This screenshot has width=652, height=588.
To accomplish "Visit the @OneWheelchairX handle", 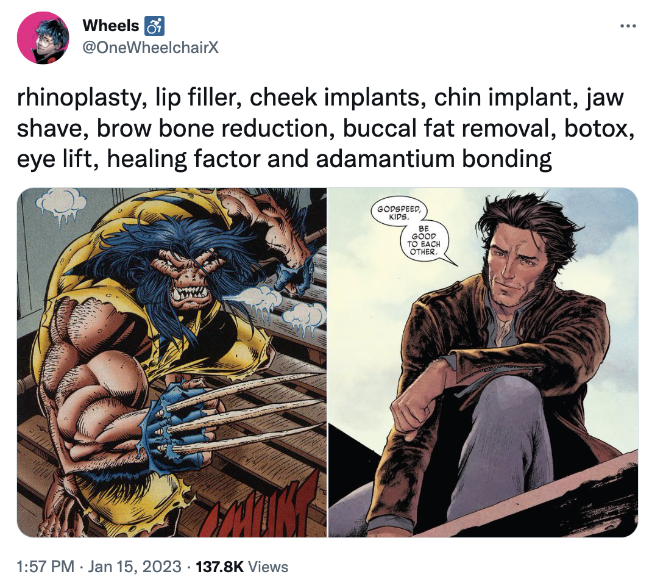I will pos(150,47).
